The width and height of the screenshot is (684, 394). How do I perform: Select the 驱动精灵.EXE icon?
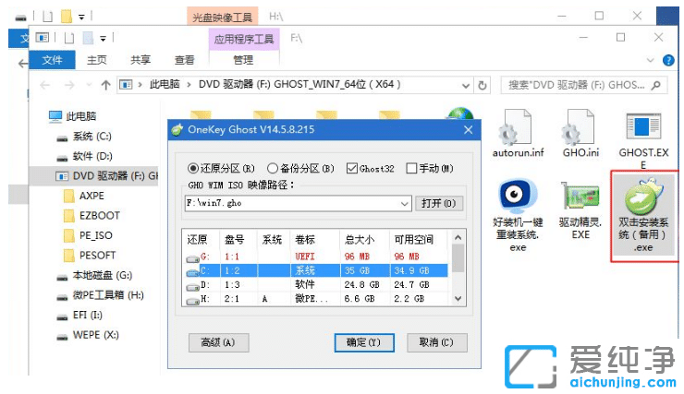(x=580, y=196)
